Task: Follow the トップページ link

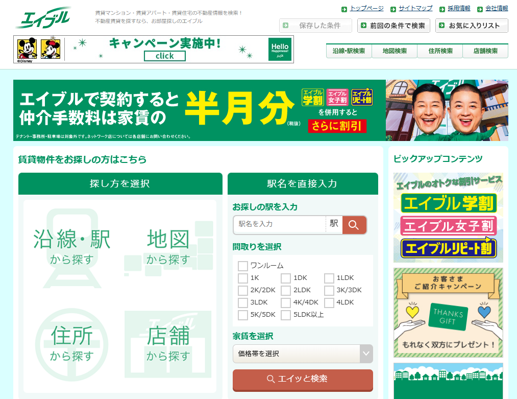Action: (x=366, y=8)
